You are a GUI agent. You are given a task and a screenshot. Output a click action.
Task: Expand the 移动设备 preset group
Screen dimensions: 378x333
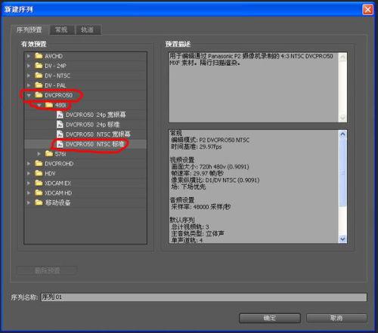click(29, 202)
